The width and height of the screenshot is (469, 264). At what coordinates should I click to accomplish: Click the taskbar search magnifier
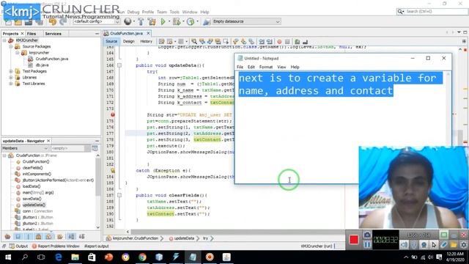point(25,257)
